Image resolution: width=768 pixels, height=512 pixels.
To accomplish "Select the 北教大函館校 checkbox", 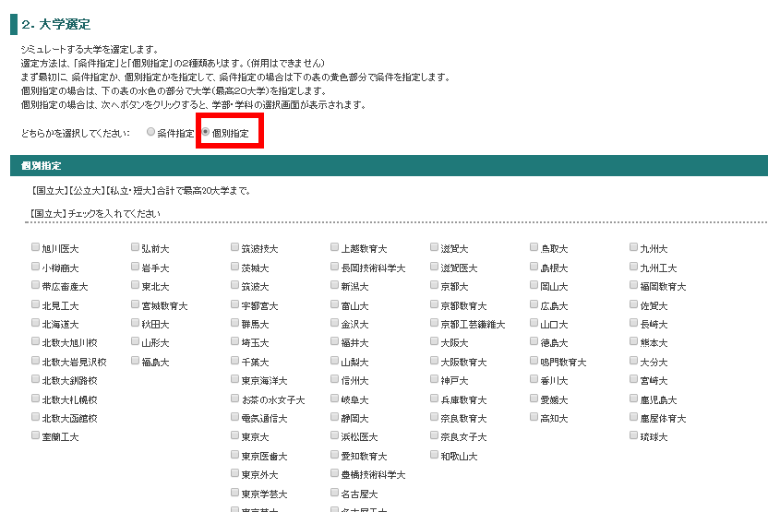I will (35, 417).
